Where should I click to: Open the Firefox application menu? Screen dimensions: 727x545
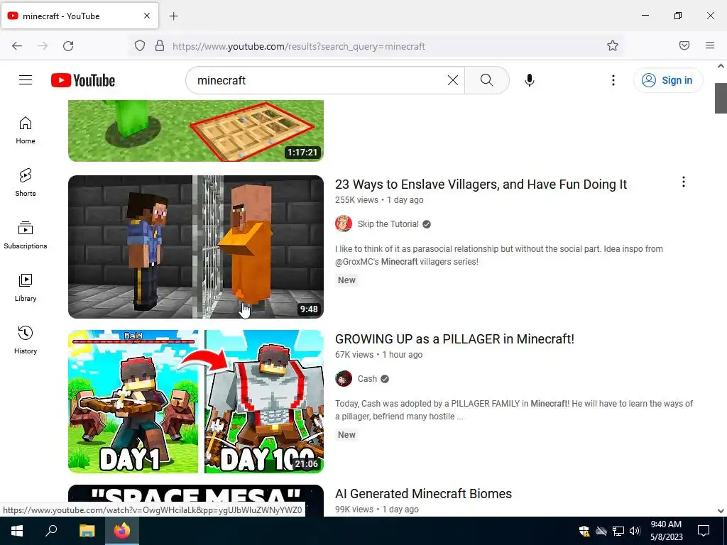[710, 45]
